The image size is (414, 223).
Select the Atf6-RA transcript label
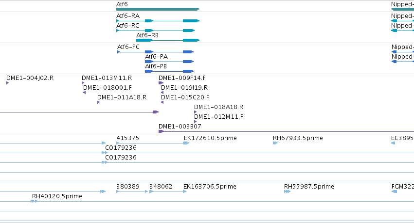point(128,16)
